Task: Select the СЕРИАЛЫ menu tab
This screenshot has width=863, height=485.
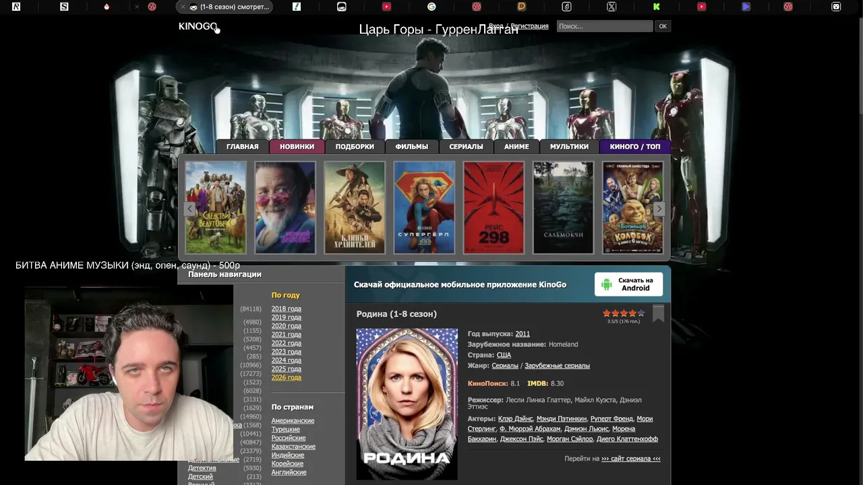Action: pyautogui.click(x=466, y=146)
